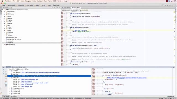Open the Tools menu
The width and height of the screenshot is (177, 99).
coord(50,1)
